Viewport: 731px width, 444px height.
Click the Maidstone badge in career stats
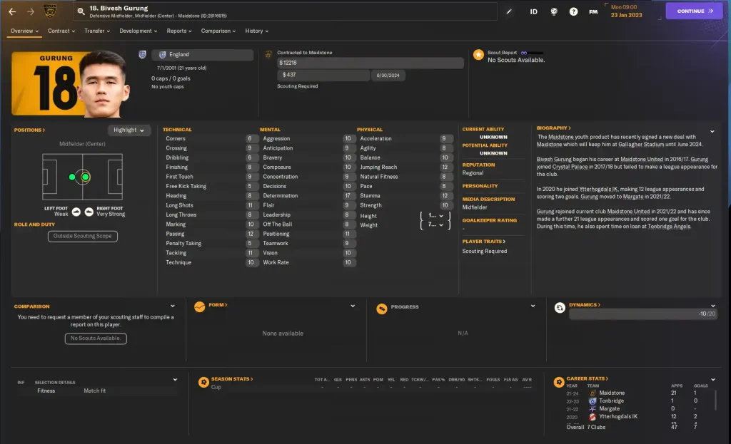593,393
